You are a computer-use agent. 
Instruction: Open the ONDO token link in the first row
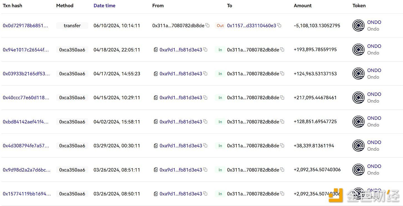click(374, 22)
